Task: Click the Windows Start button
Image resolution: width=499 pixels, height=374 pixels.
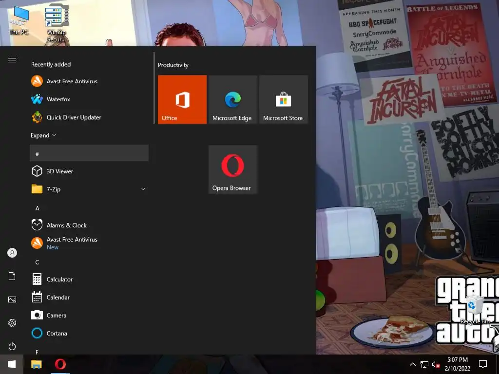Action: [12, 364]
